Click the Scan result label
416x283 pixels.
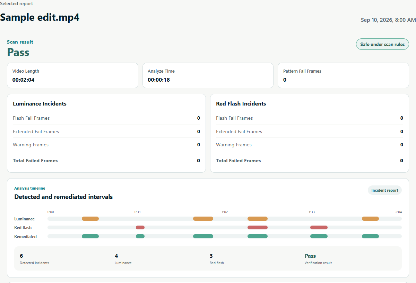[20, 42]
